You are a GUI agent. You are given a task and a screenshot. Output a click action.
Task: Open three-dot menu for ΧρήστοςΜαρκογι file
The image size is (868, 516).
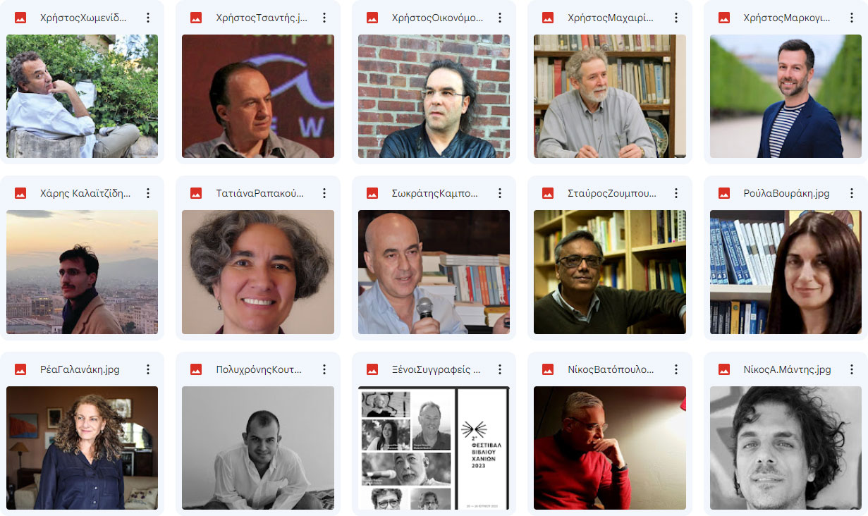tap(852, 18)
